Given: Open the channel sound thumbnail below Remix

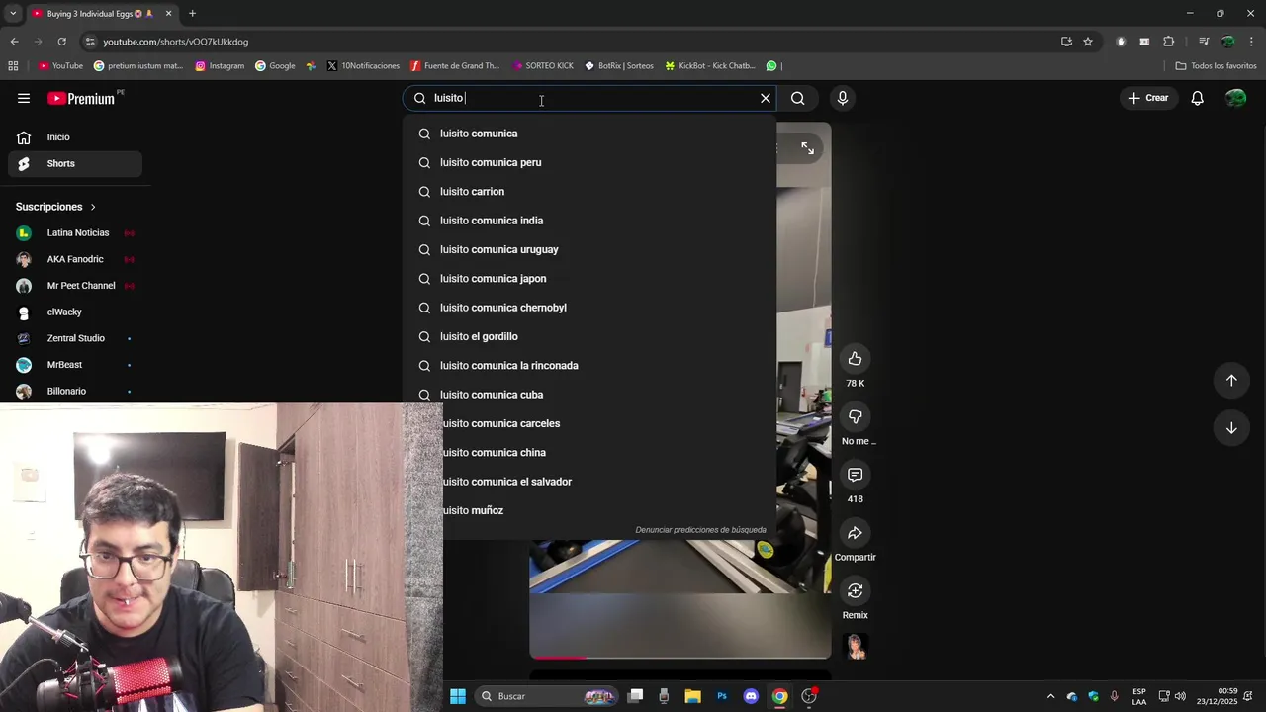Looking at the screenshot, I should tap(856, 647).
